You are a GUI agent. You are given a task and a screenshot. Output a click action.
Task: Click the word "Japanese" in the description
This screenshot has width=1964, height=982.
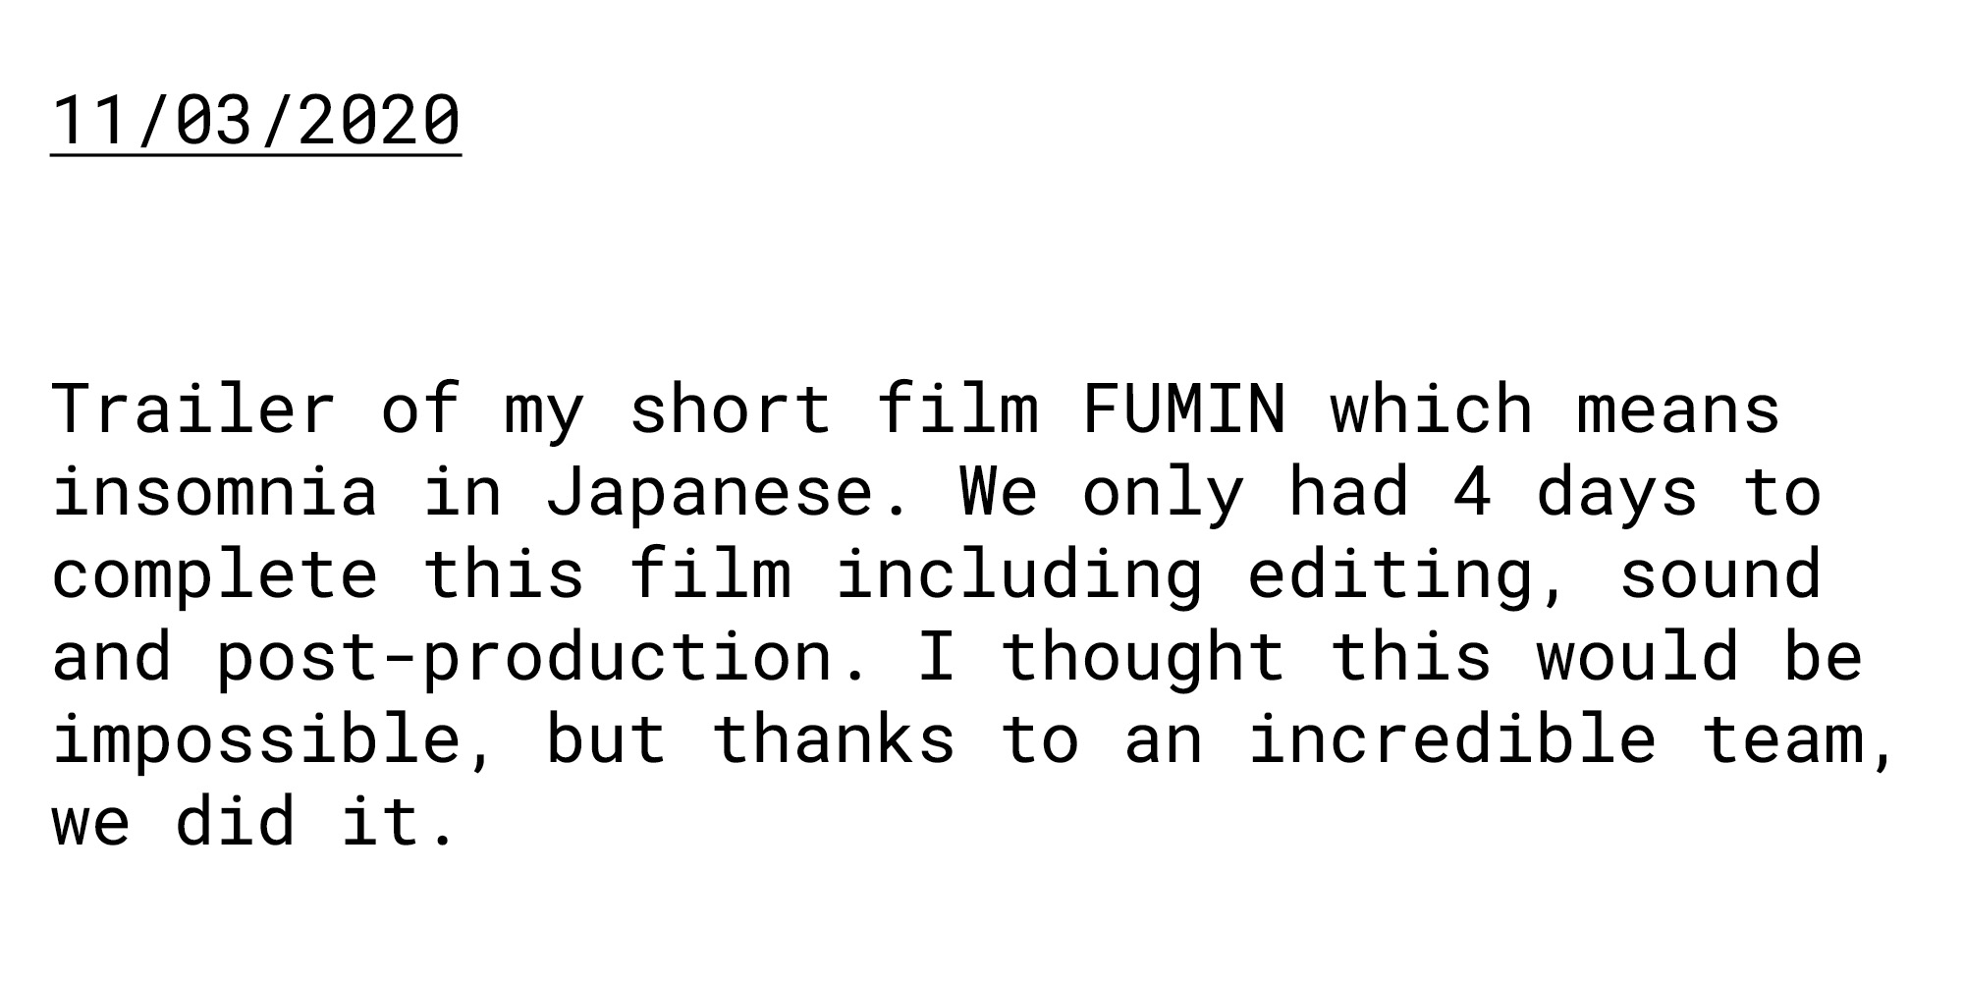(x=709, y=493)
